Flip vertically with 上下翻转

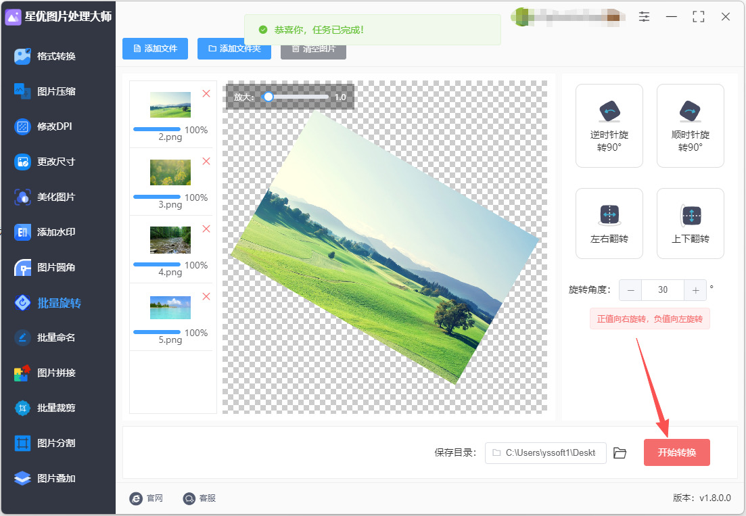pos(691,224)
